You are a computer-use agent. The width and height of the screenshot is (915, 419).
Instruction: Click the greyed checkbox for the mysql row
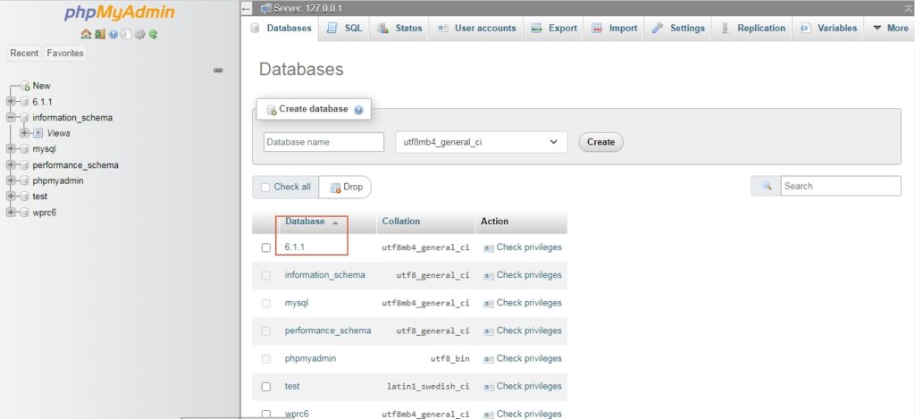click(266, 303)
